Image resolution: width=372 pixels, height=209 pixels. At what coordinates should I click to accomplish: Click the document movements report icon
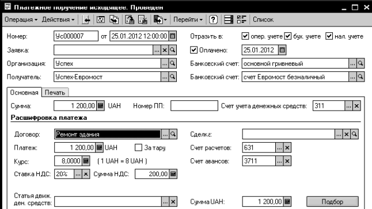[130, 20]
